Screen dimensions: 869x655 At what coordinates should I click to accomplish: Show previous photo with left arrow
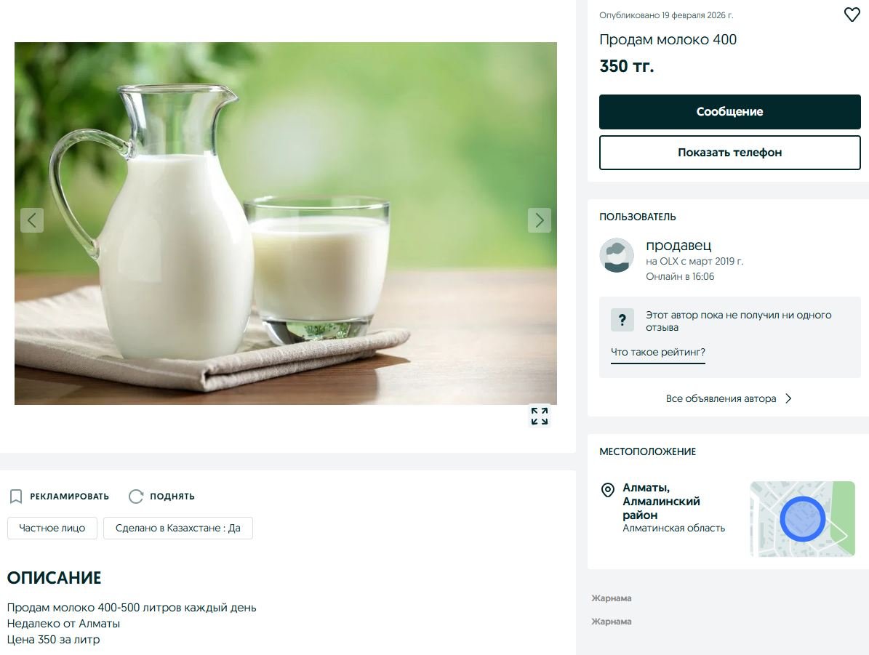[32, 220]
